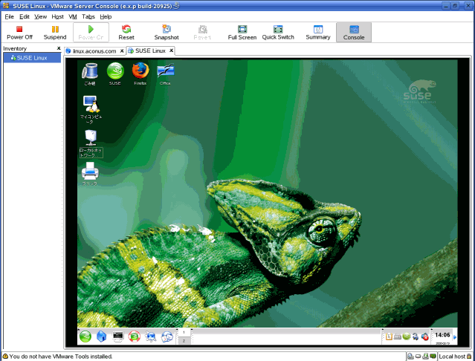The image size is (475, 361).
Task: Open the SUSE start menu in the guest panel
Action: point(85,336)
